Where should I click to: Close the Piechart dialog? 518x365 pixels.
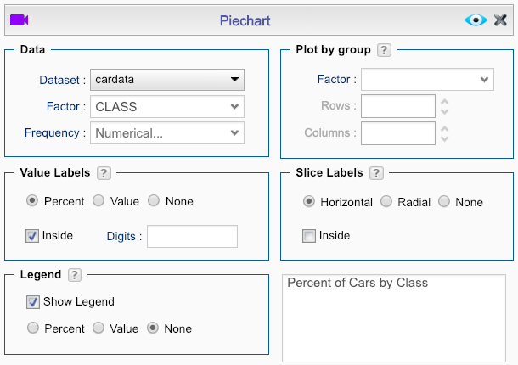pos(500,20)
